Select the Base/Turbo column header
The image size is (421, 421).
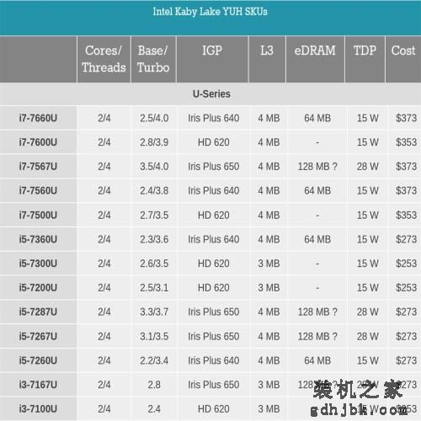click(x=153, y=59)
